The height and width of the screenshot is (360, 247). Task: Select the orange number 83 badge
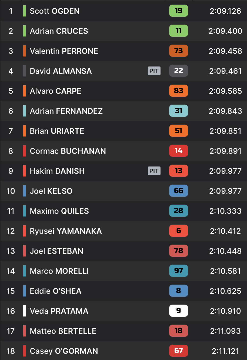(x=178, y=91)
